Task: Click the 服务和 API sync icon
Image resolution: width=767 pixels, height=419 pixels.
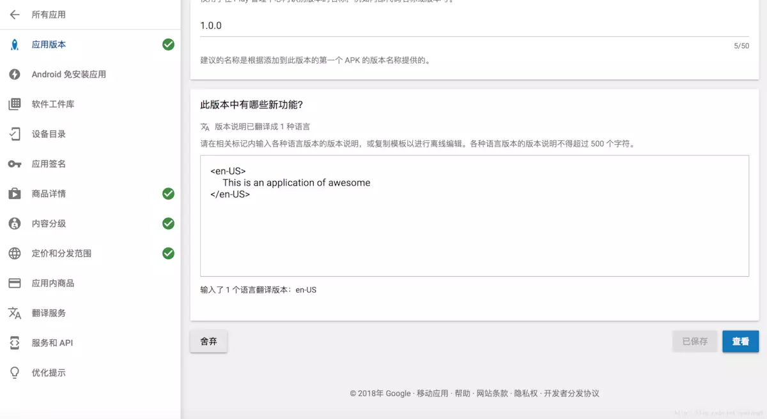Action: [15, 342]
